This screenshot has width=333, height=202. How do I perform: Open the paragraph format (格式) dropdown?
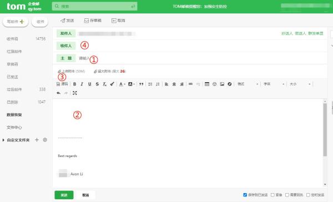pos(248,84)
